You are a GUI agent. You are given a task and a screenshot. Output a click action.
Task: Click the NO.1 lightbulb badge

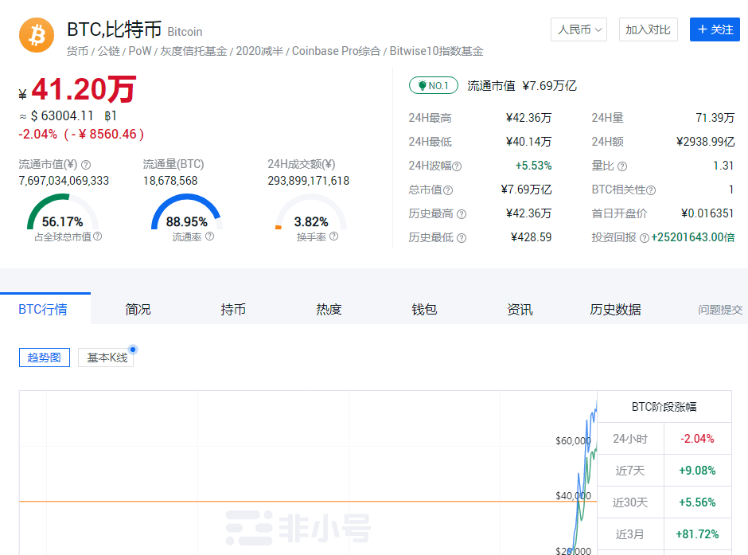433,84
